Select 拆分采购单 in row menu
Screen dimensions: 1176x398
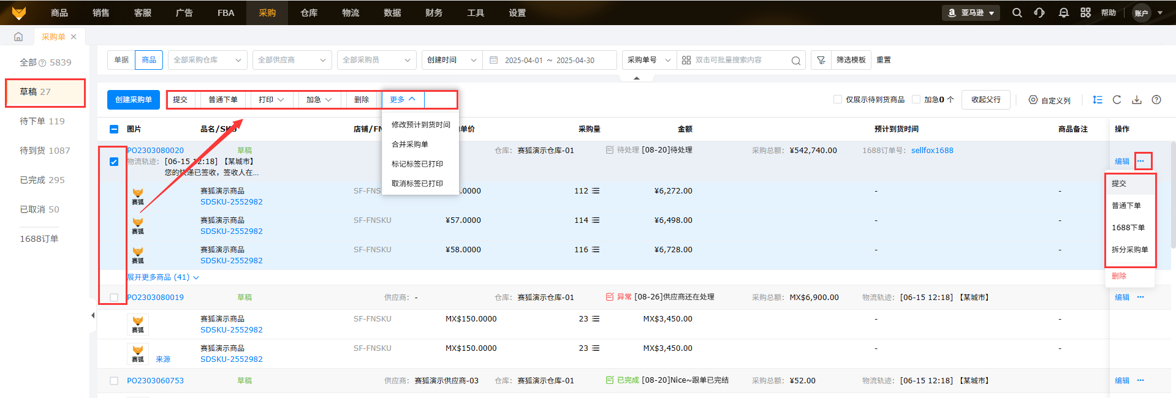click(x=1130, y=250)
